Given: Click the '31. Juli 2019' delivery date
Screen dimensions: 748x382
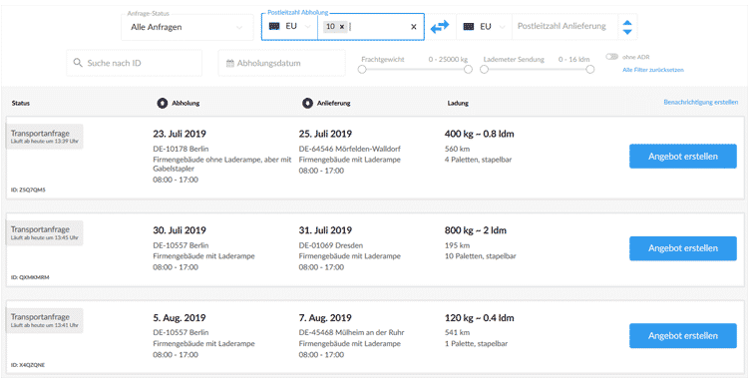Looking at the screenshot, I should (325, 230).
